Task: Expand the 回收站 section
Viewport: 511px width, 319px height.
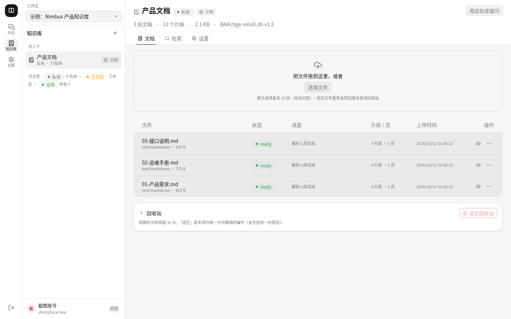Action: [x=142, y=213]
